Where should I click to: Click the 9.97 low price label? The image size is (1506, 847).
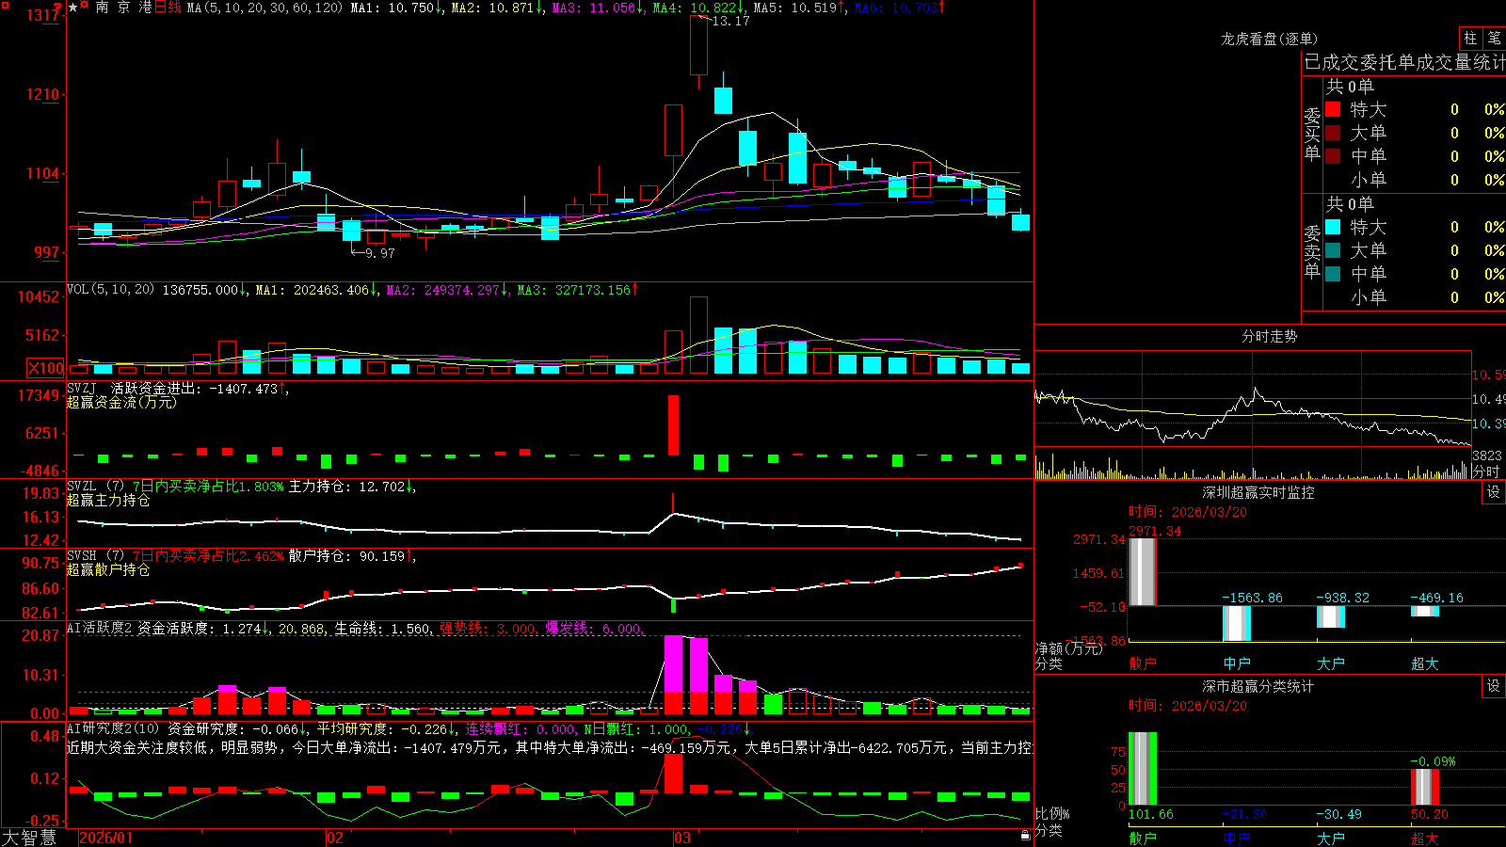(380, 253)
